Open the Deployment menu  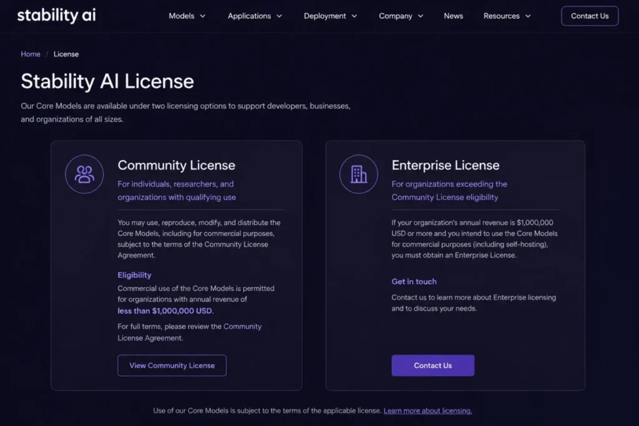(331, 16)
